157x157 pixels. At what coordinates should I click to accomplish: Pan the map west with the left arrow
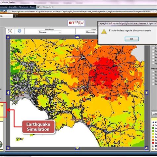pyautogui.click(x=8, y=93)
